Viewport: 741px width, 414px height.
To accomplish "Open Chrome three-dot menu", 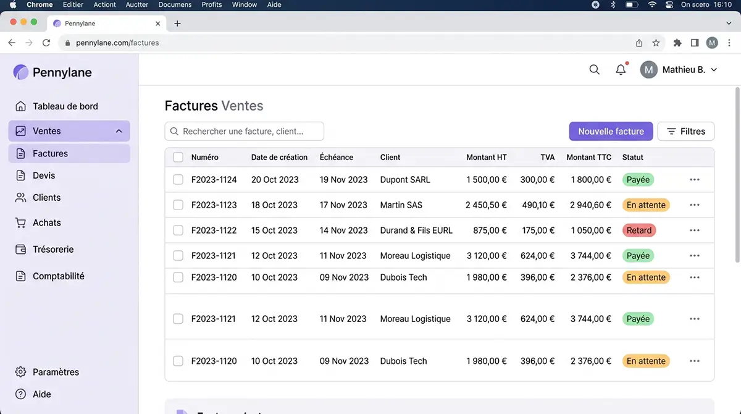I will [x=731, y=43].
